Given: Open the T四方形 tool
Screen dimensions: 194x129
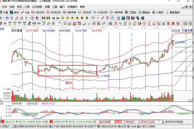Looking at the screenshot, I should tap(85, 12).
